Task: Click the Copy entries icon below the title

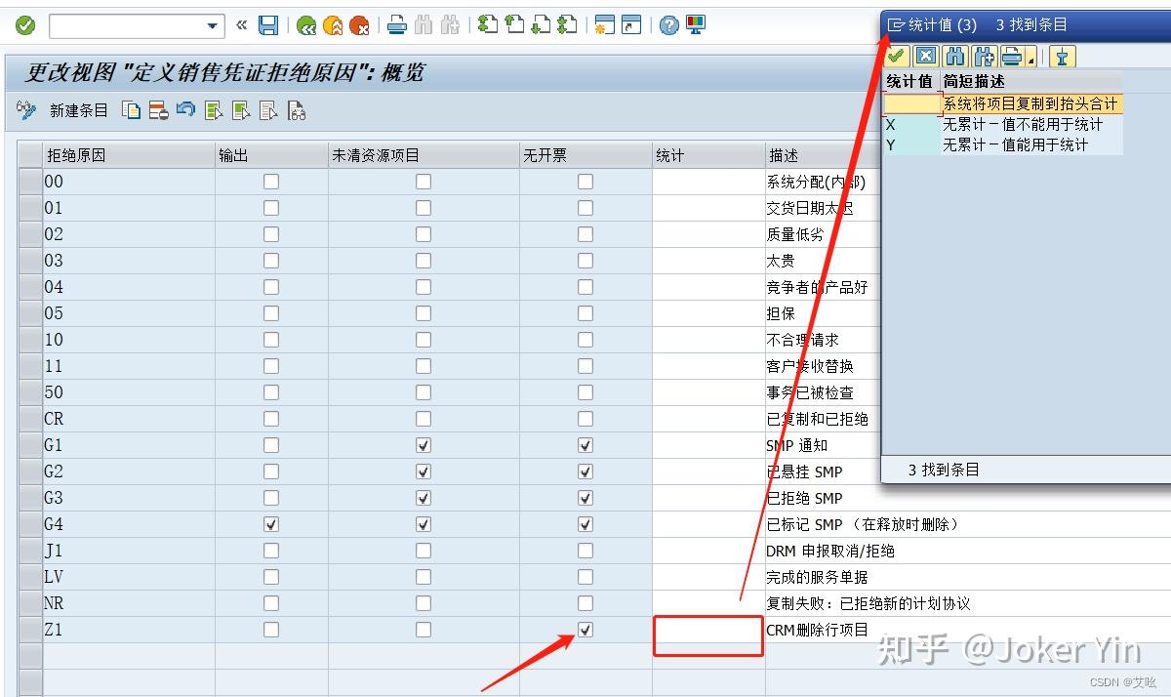Action: 132,110
